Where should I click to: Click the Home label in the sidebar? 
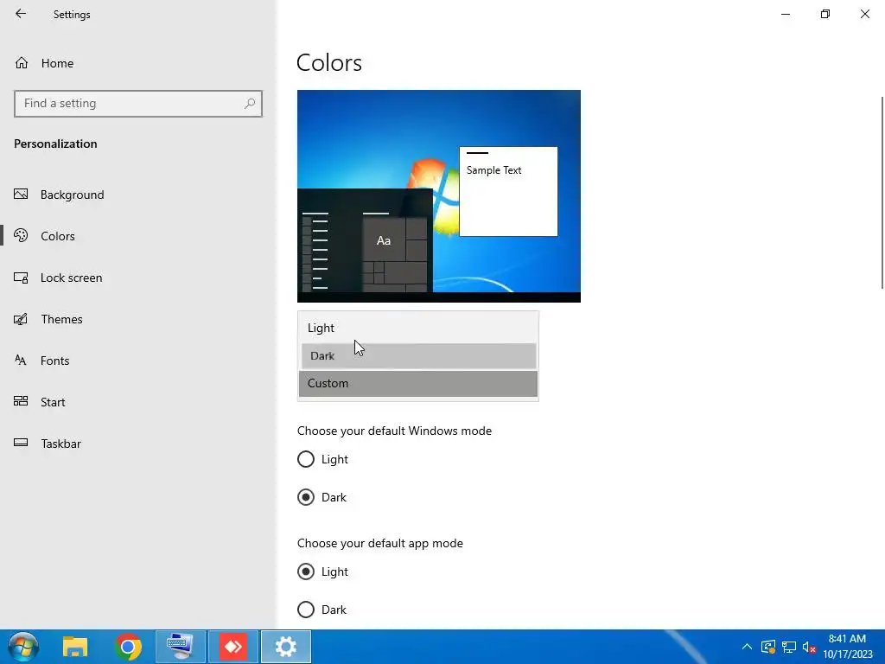point(57,63)
